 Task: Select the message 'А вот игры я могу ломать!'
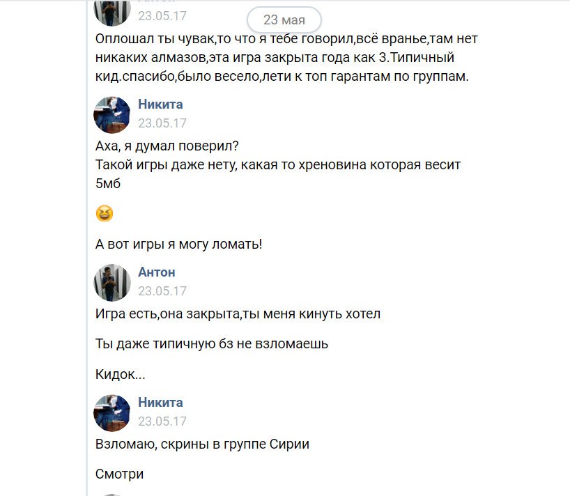(178, 245)
